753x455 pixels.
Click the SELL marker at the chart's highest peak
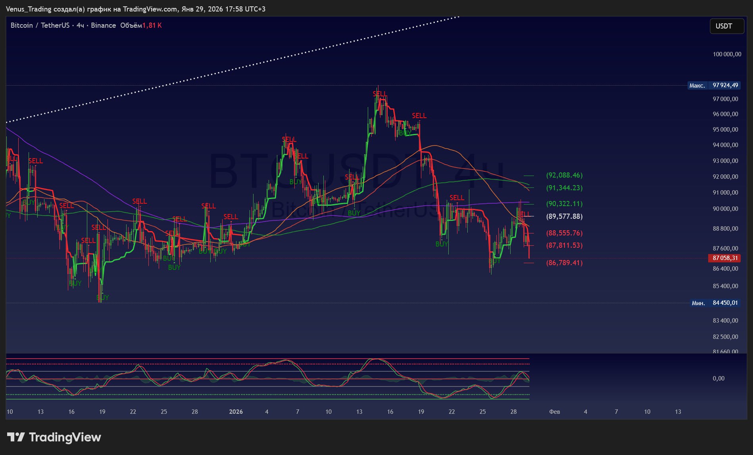(x=379, y=94)
